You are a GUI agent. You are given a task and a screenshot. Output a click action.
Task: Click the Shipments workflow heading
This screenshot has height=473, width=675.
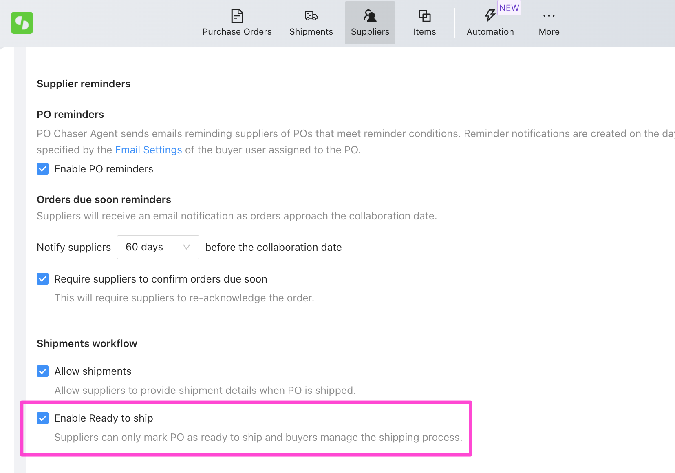pyautogui.click(x=87, y=343)
